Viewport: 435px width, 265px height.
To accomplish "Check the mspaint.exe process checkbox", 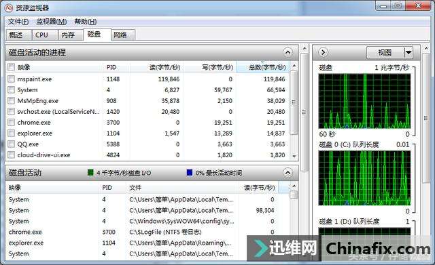I will tap(11, 79).
